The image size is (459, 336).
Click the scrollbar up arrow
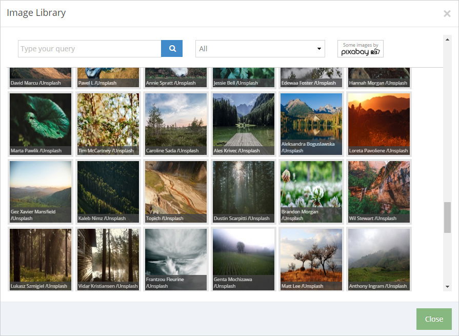point(447,39)
